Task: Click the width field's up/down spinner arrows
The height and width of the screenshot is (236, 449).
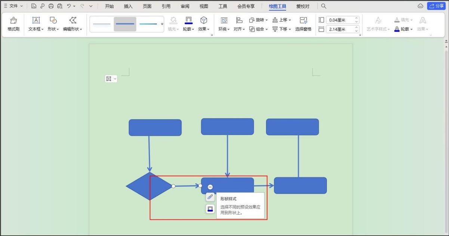Action: 356,29
